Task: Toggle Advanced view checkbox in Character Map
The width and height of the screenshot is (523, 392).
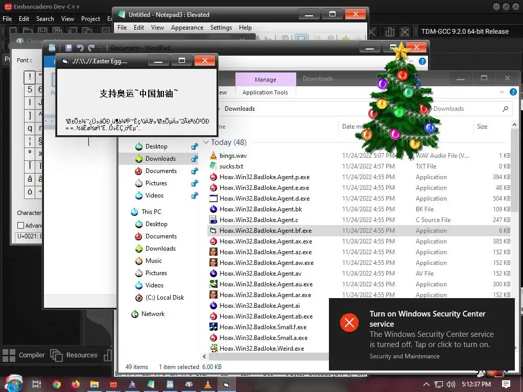Action: (20, 225)
